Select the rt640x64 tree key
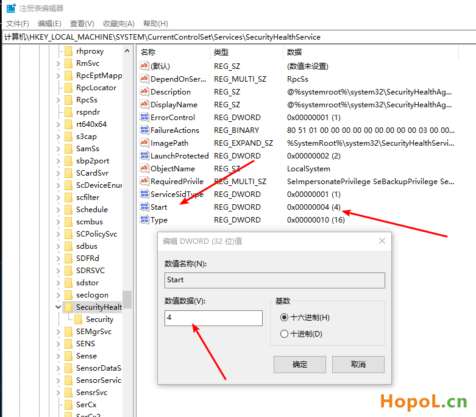The height and width of the screenshot is (417, 476). point(91,124)
